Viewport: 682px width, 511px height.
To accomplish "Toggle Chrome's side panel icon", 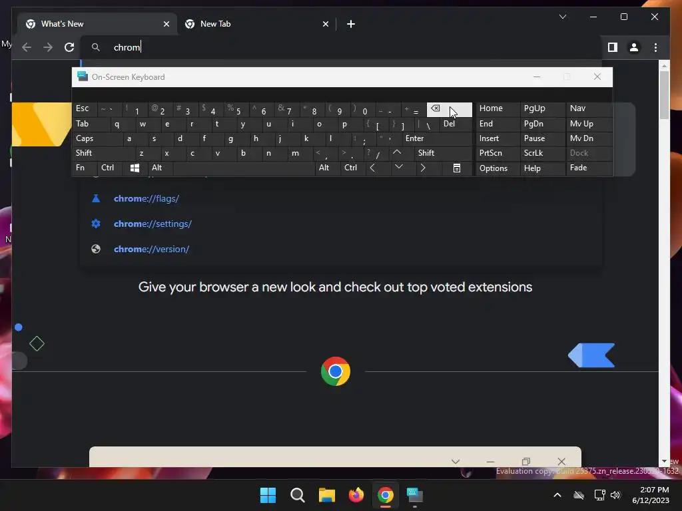I will (x=613, y=47).
